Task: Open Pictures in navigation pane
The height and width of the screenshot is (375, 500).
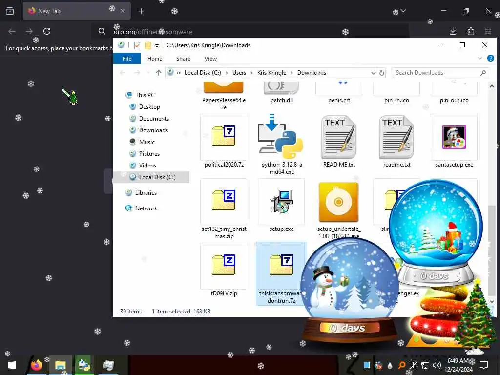Action: pyautogui.click(x=149, y=154)
